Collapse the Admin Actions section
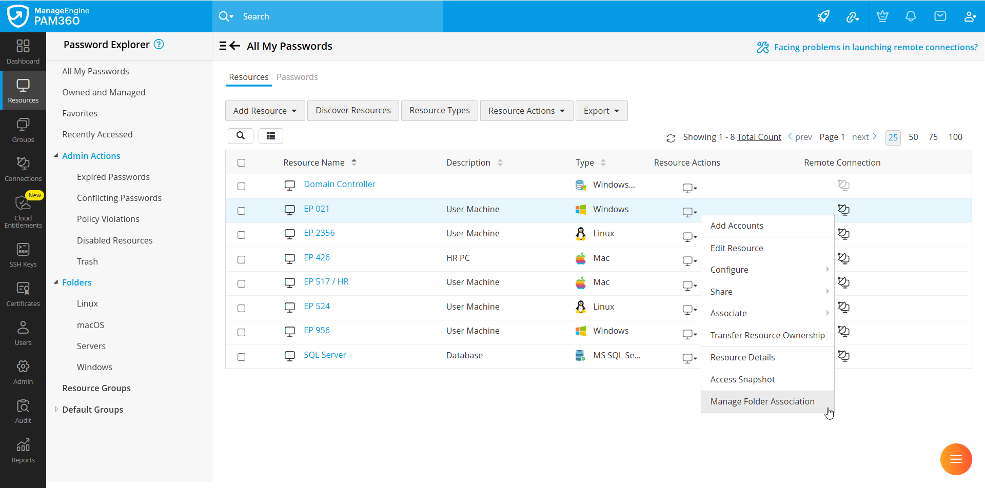The width and height of the screenshot is (985, 488). [56, 155]
